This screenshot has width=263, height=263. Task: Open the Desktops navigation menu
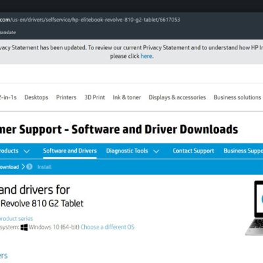click(36, 97)
